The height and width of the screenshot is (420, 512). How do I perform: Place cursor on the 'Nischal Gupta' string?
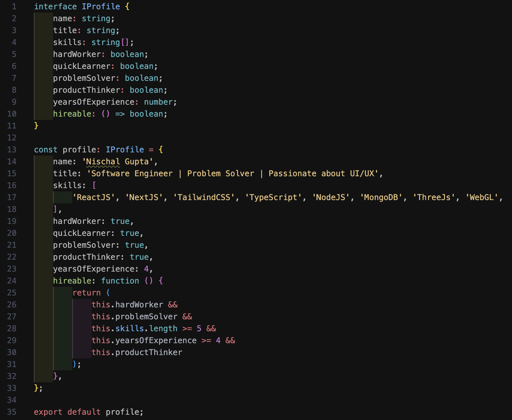click(x=118, y=162)
